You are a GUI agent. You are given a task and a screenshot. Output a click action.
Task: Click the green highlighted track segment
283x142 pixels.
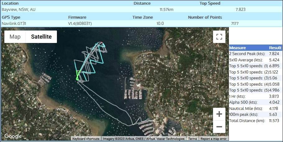point(77,75)
